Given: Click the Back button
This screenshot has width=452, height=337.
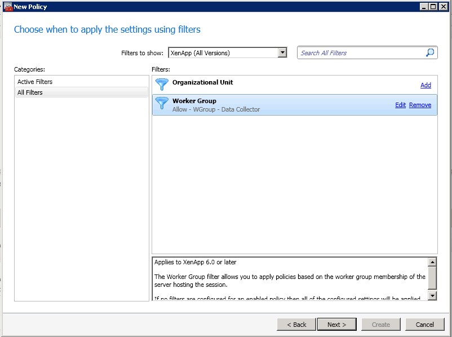Looking at the screenshot, I should pyautogui.click(x=296, y=325).
